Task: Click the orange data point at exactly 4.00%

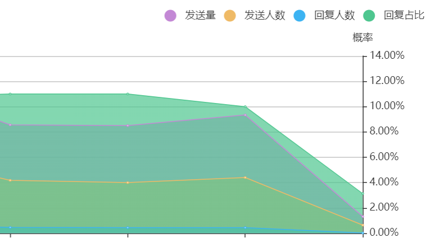Action: (x=128, y=183)
